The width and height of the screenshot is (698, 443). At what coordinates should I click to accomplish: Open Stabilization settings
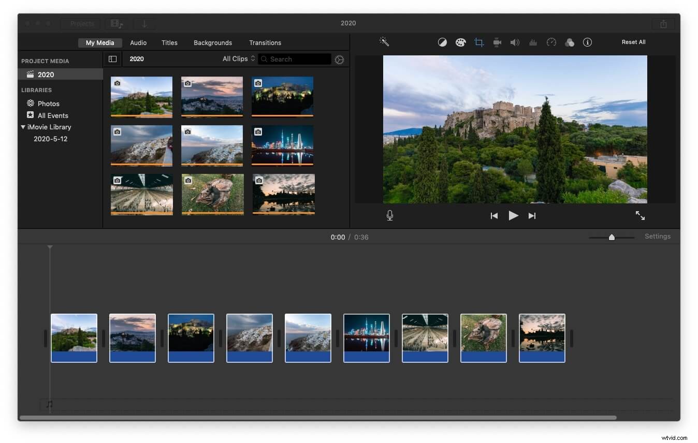[497, 42]
